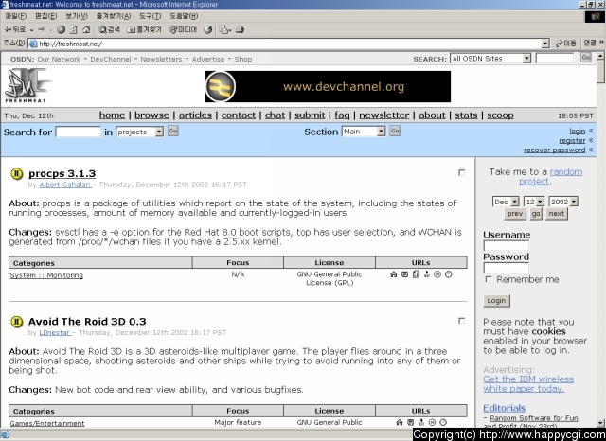
Task: Click the IE Stop button
Action: point(61,29)
